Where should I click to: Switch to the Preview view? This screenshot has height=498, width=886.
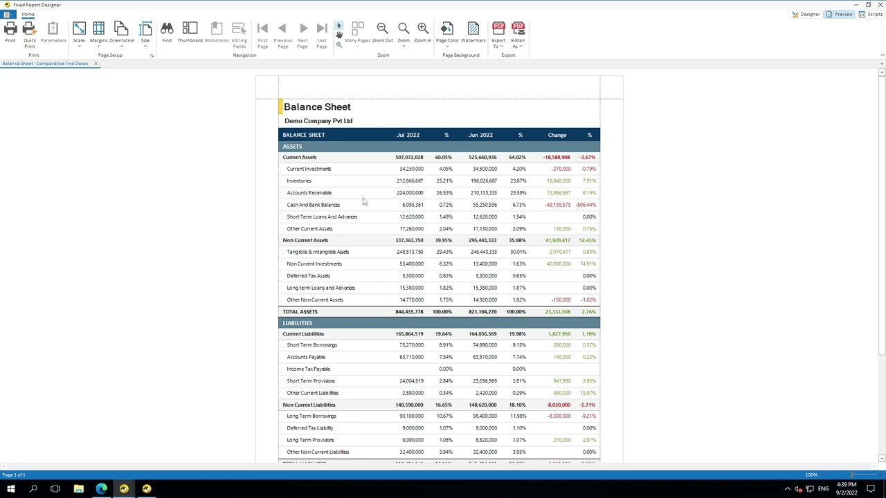coord(840,14)
